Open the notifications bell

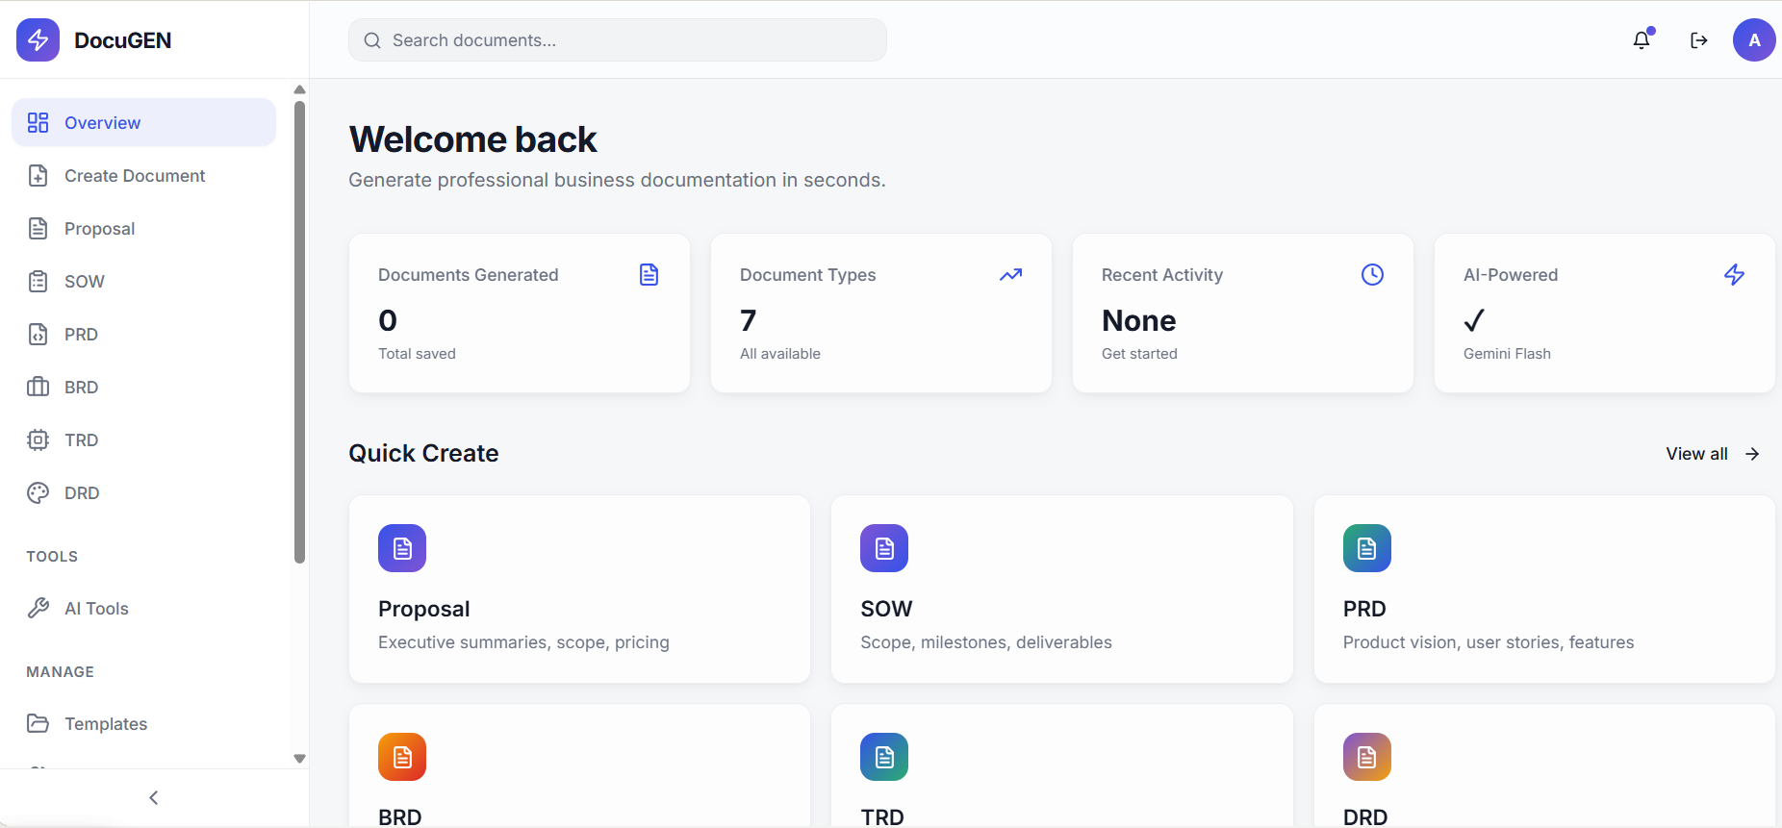click(1642, 39)
